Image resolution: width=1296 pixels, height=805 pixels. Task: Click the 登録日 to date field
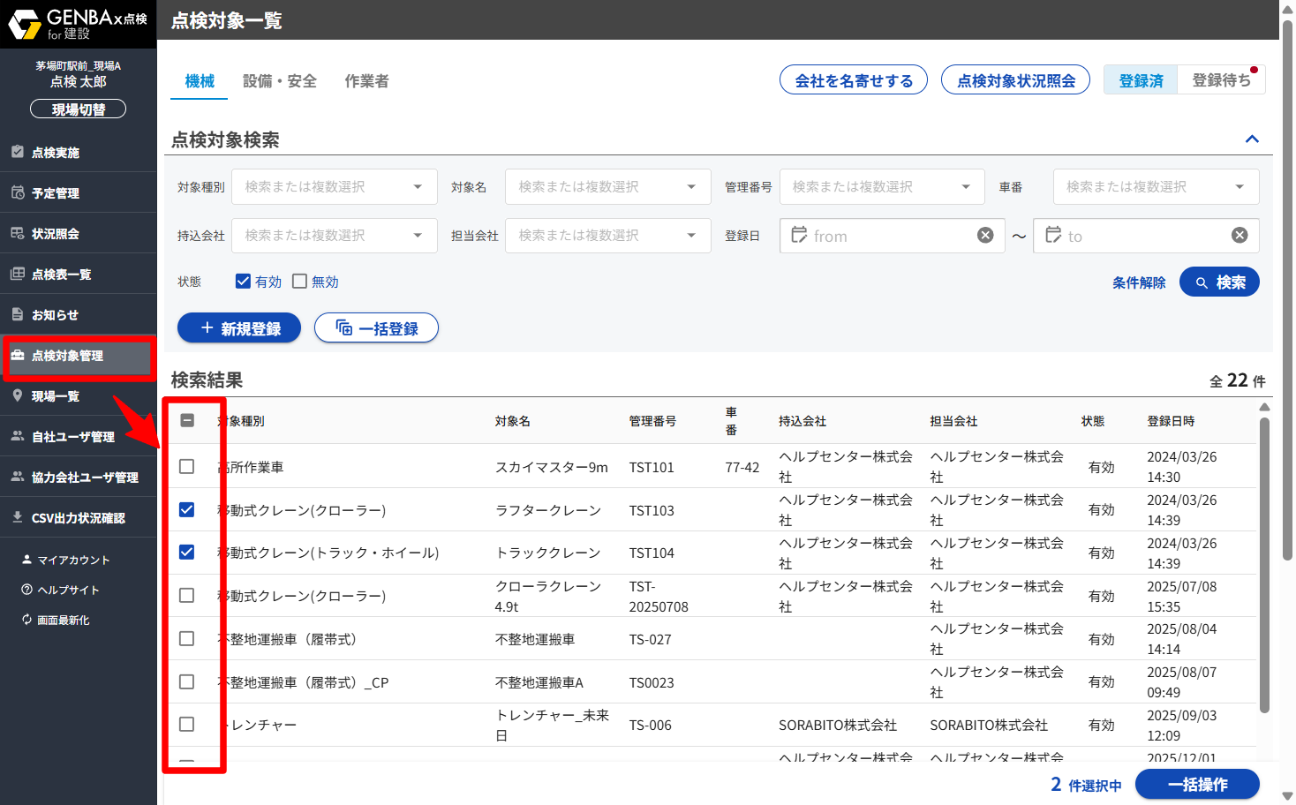click(1139, 236)
